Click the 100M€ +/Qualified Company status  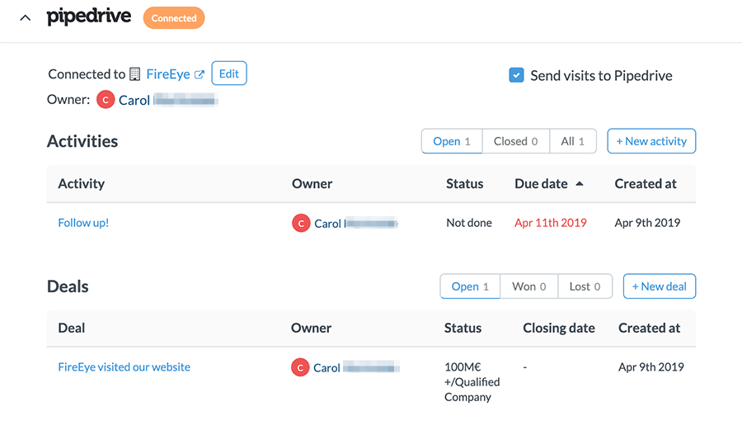[472, 381]
